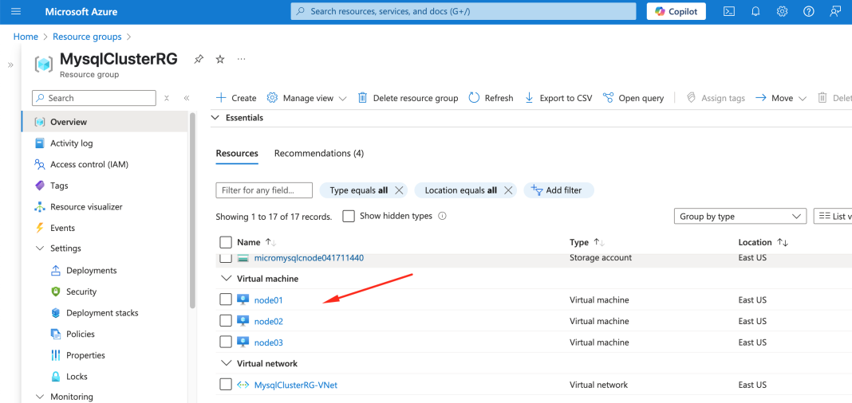Image resolution: width=852 pixels, height=403 pixels.
Task: Open the Group by type dropdown
Action: pos(740,216)
